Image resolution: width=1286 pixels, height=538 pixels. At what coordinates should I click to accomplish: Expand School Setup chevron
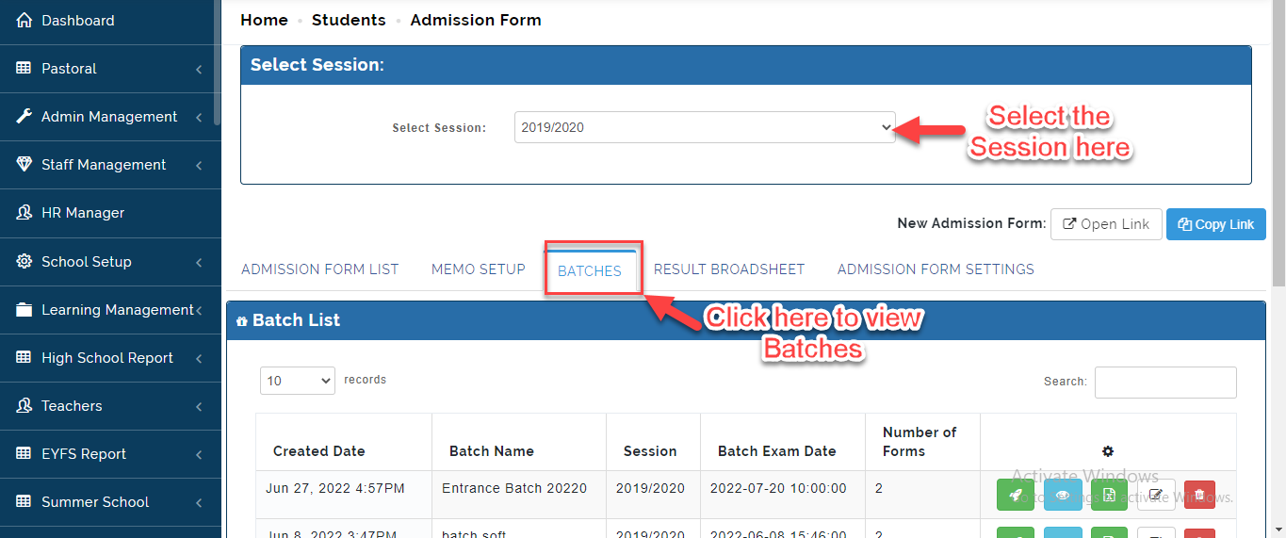(199, 262)
